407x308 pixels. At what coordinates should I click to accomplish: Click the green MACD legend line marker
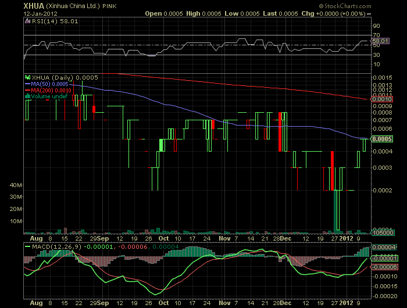click(27, 246)
